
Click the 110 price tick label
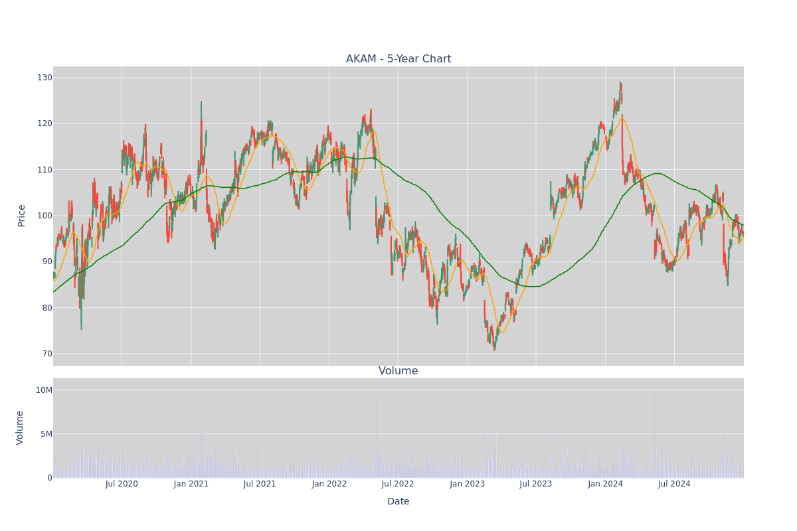pos(44,170)
